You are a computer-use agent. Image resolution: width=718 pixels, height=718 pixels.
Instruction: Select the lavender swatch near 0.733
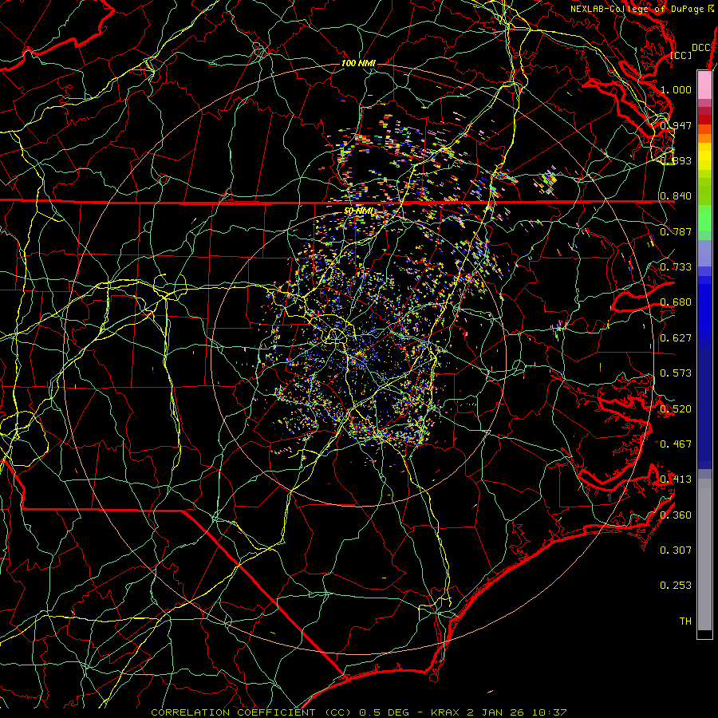[x=704, y=254]
